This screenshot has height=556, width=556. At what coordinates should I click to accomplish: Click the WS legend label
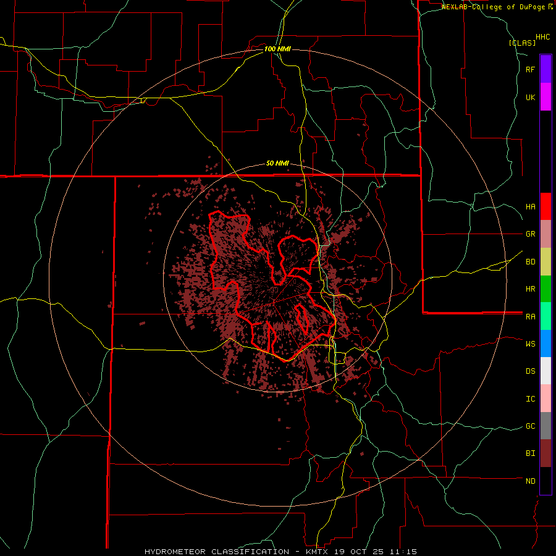coord(530,343)
